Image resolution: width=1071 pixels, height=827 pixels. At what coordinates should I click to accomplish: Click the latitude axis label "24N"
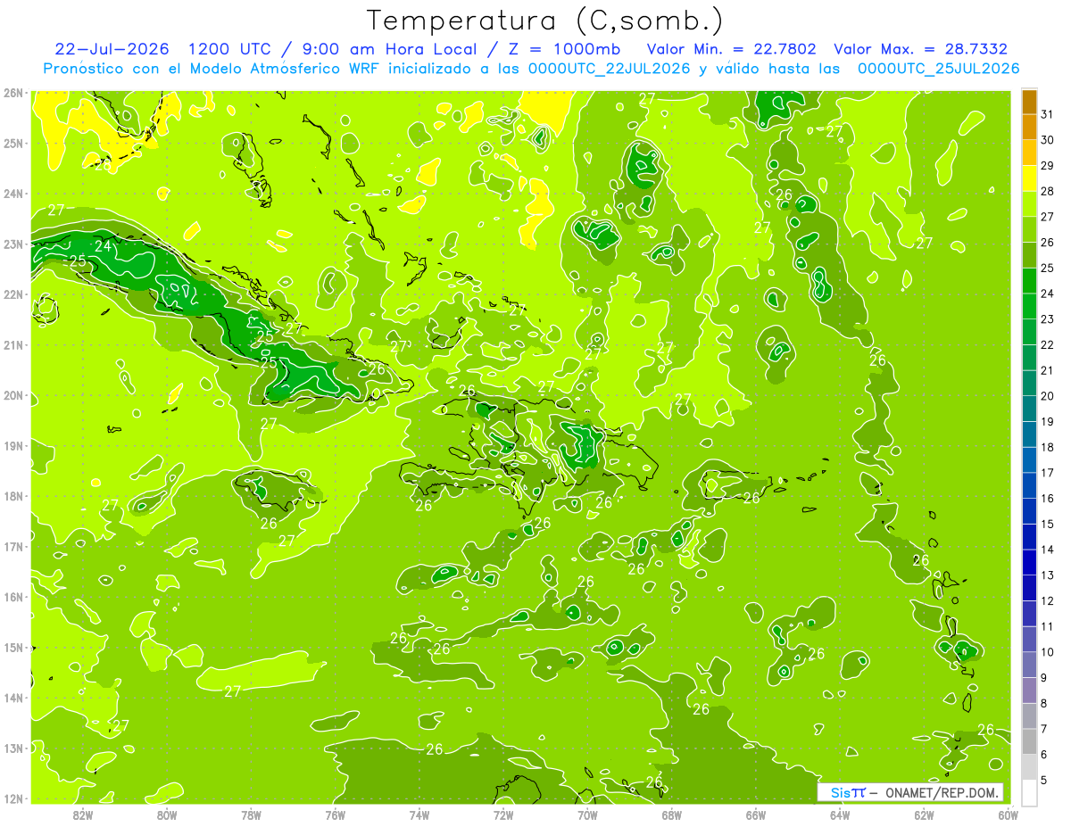pos(12,194)
